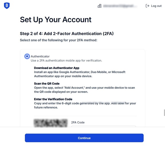Click the page scrollbar on right edge
This screenshot has width=165, height=147.
coord(164,112)
